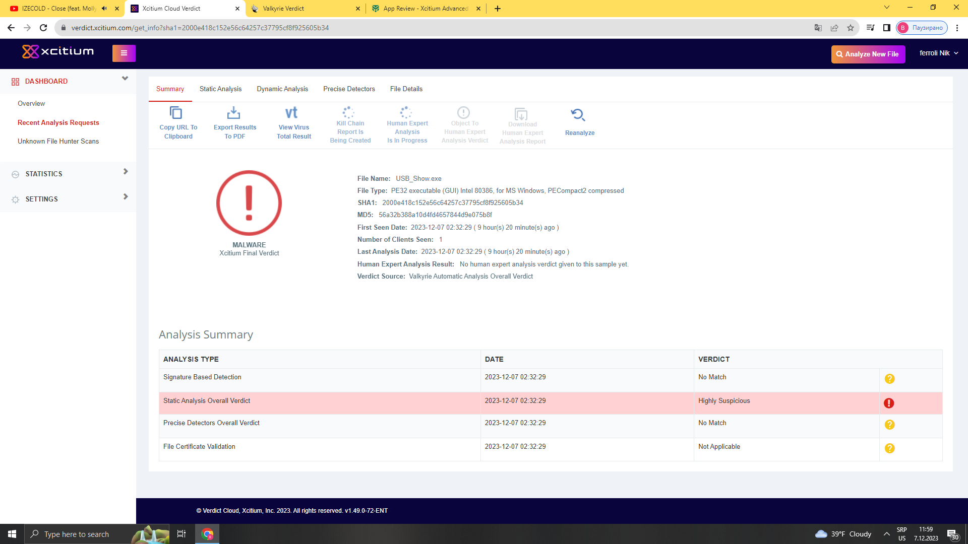968x544 pixels.
Task: Open View Virus Total Result
Action: click(x=291, y=113)
